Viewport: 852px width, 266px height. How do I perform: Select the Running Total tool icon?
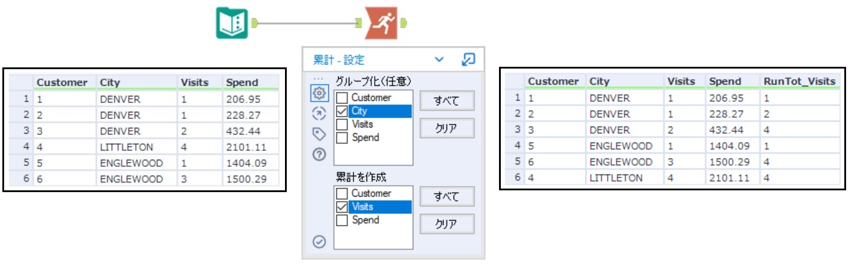click(380, 23)
